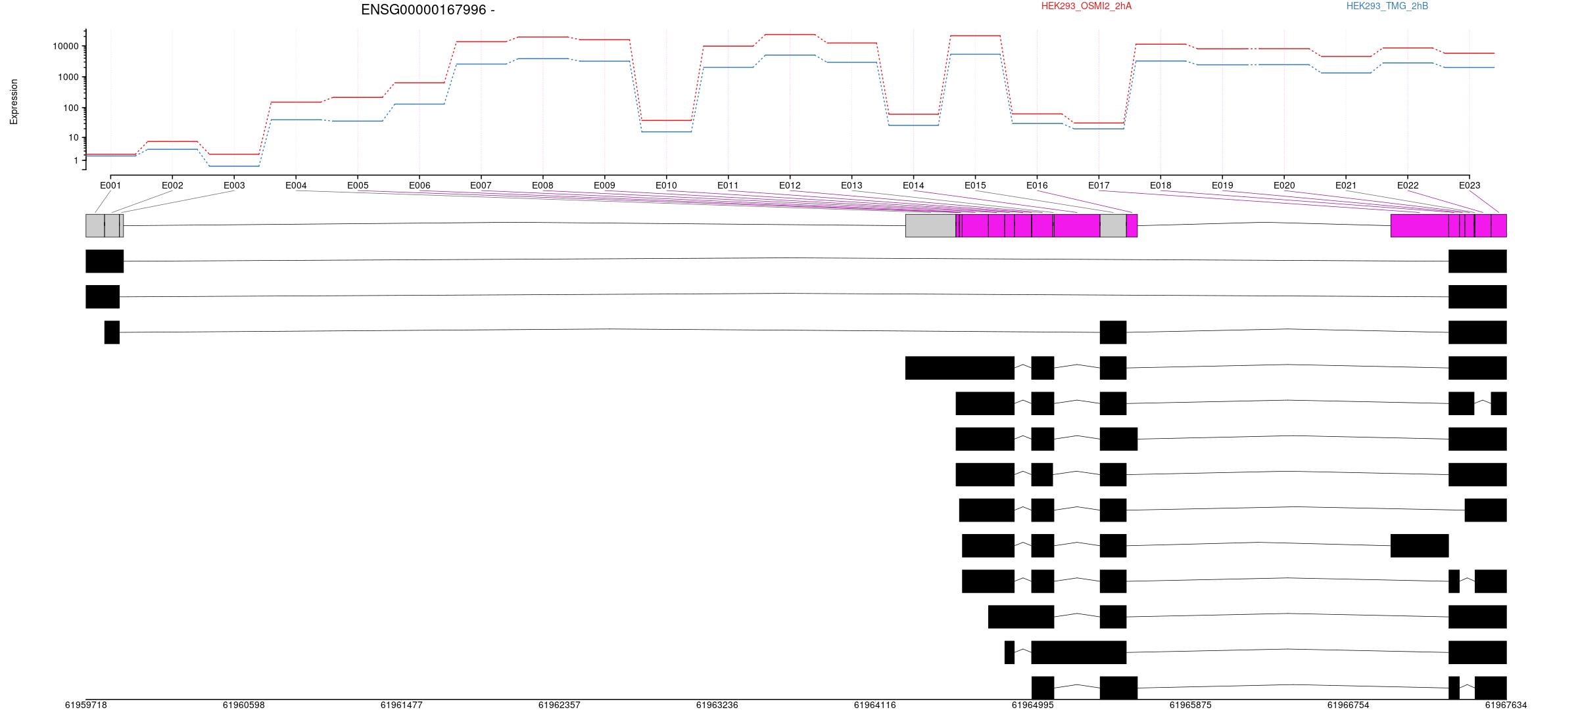Image resolution: width=1578 pixels, height=716 pixels.
Task: Click the E015 exon label
Action: pos(975,185)
